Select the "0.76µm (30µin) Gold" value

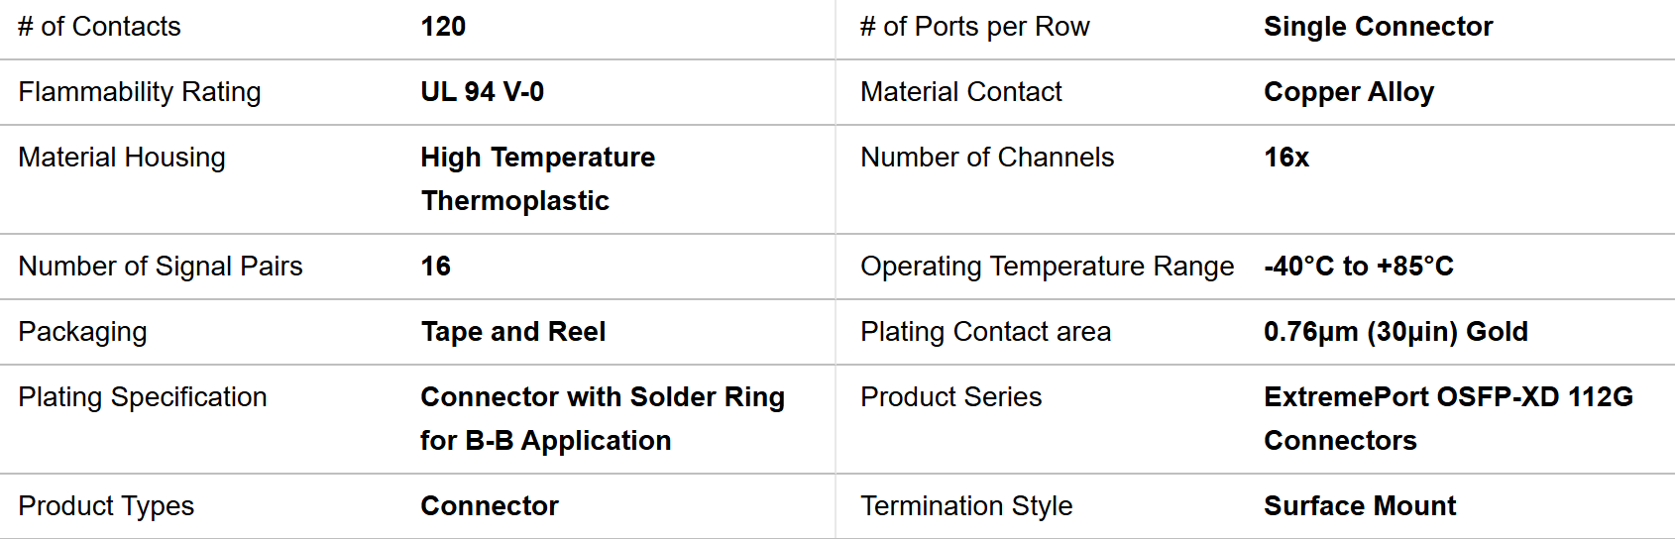pyautogui.click(x=1396, y=332)
